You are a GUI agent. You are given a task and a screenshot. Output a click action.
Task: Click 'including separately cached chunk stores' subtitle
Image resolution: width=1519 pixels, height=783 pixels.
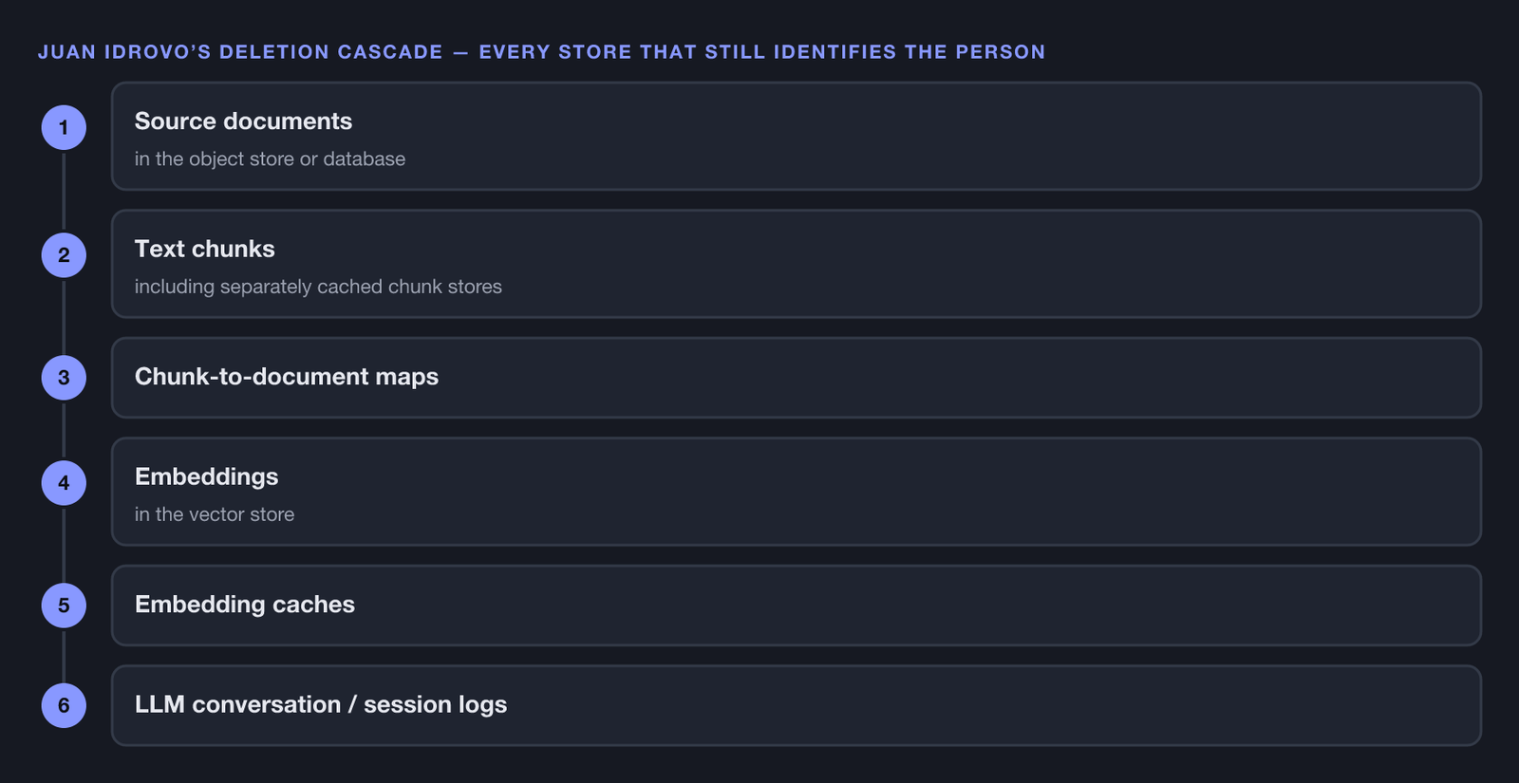pyautogui.click(x=318, y=287)
